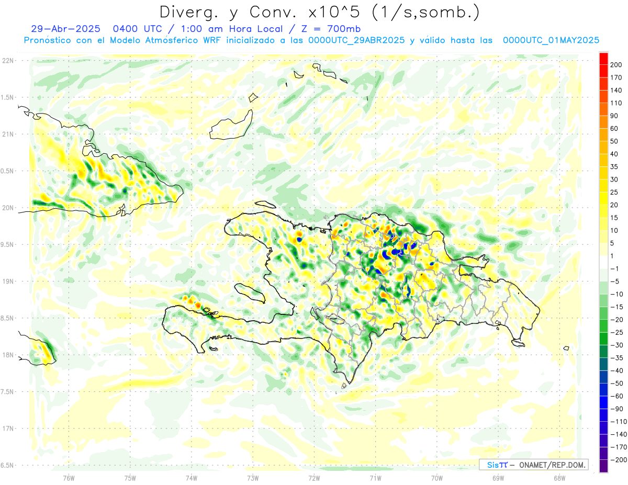Click the '-5' colorbar value
Screen dimensions: 628x485
click(x=615, y=281)
